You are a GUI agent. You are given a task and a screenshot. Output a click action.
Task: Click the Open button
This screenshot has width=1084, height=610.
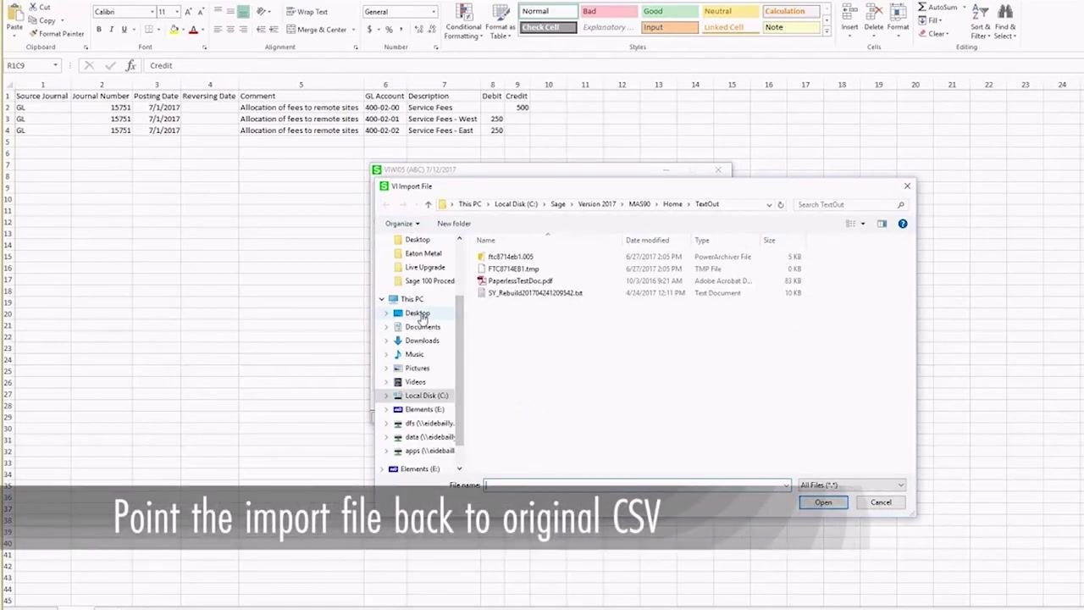(823, 502)
